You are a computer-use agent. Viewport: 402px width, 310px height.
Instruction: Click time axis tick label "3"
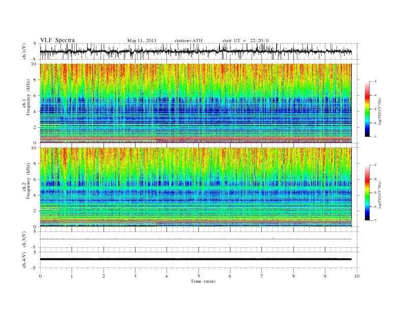tap(135, 276)
